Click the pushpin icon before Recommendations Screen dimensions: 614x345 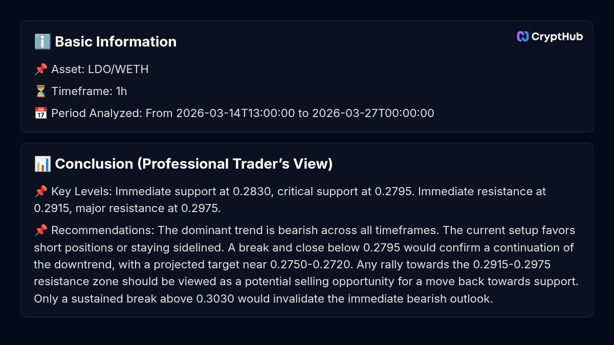[x=41, y=231]
